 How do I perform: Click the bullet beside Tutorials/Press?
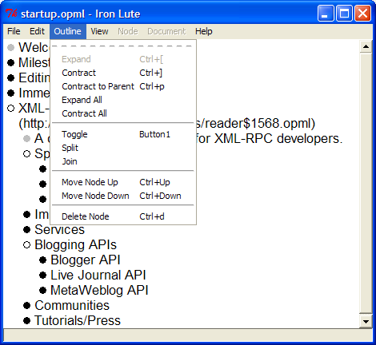click(x=26, y=320)
